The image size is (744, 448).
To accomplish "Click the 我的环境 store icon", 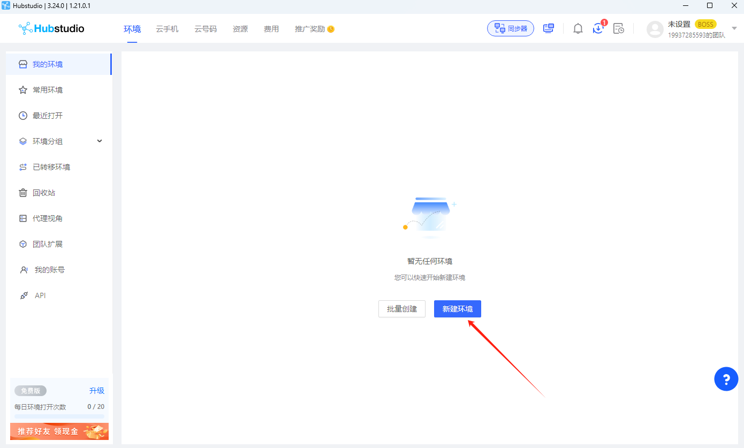I will coord(22,64).
